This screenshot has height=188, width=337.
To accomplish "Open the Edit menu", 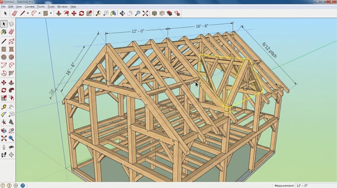I will [10, 6].
